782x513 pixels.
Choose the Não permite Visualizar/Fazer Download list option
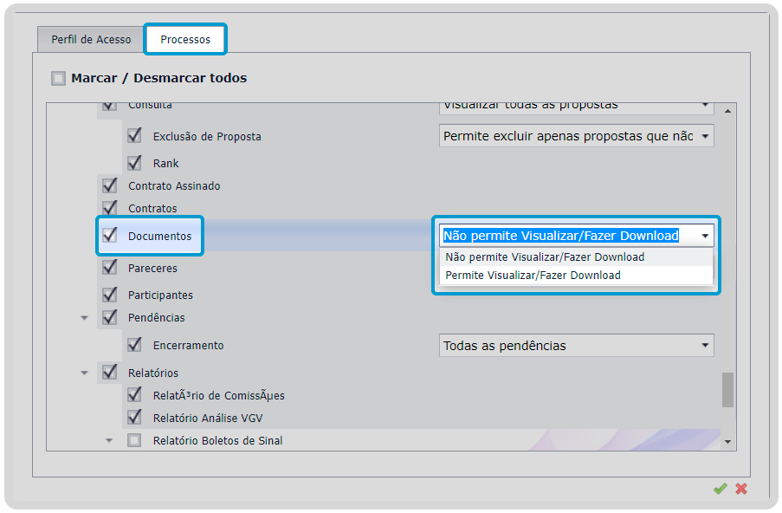pyautogui.click(x=576, y=257)
